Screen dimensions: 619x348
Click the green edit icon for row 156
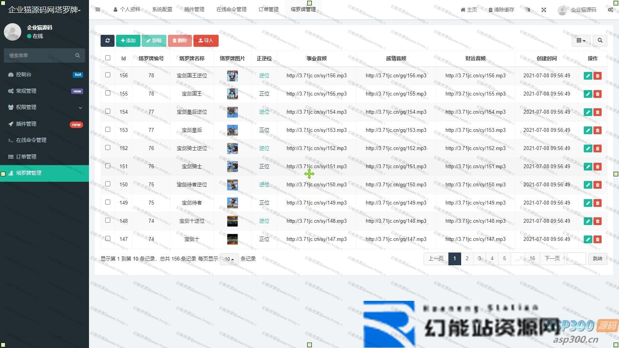pos(588,76)
